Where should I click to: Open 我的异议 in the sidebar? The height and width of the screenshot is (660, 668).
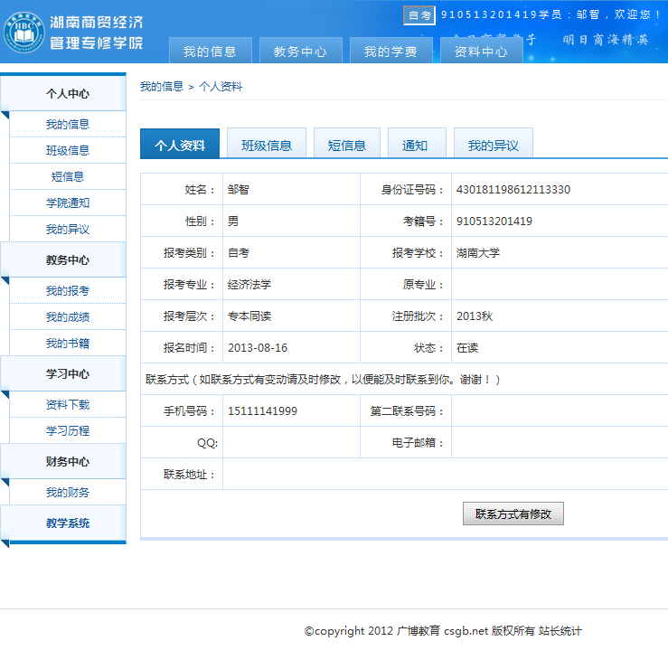[x=68, y=230]
